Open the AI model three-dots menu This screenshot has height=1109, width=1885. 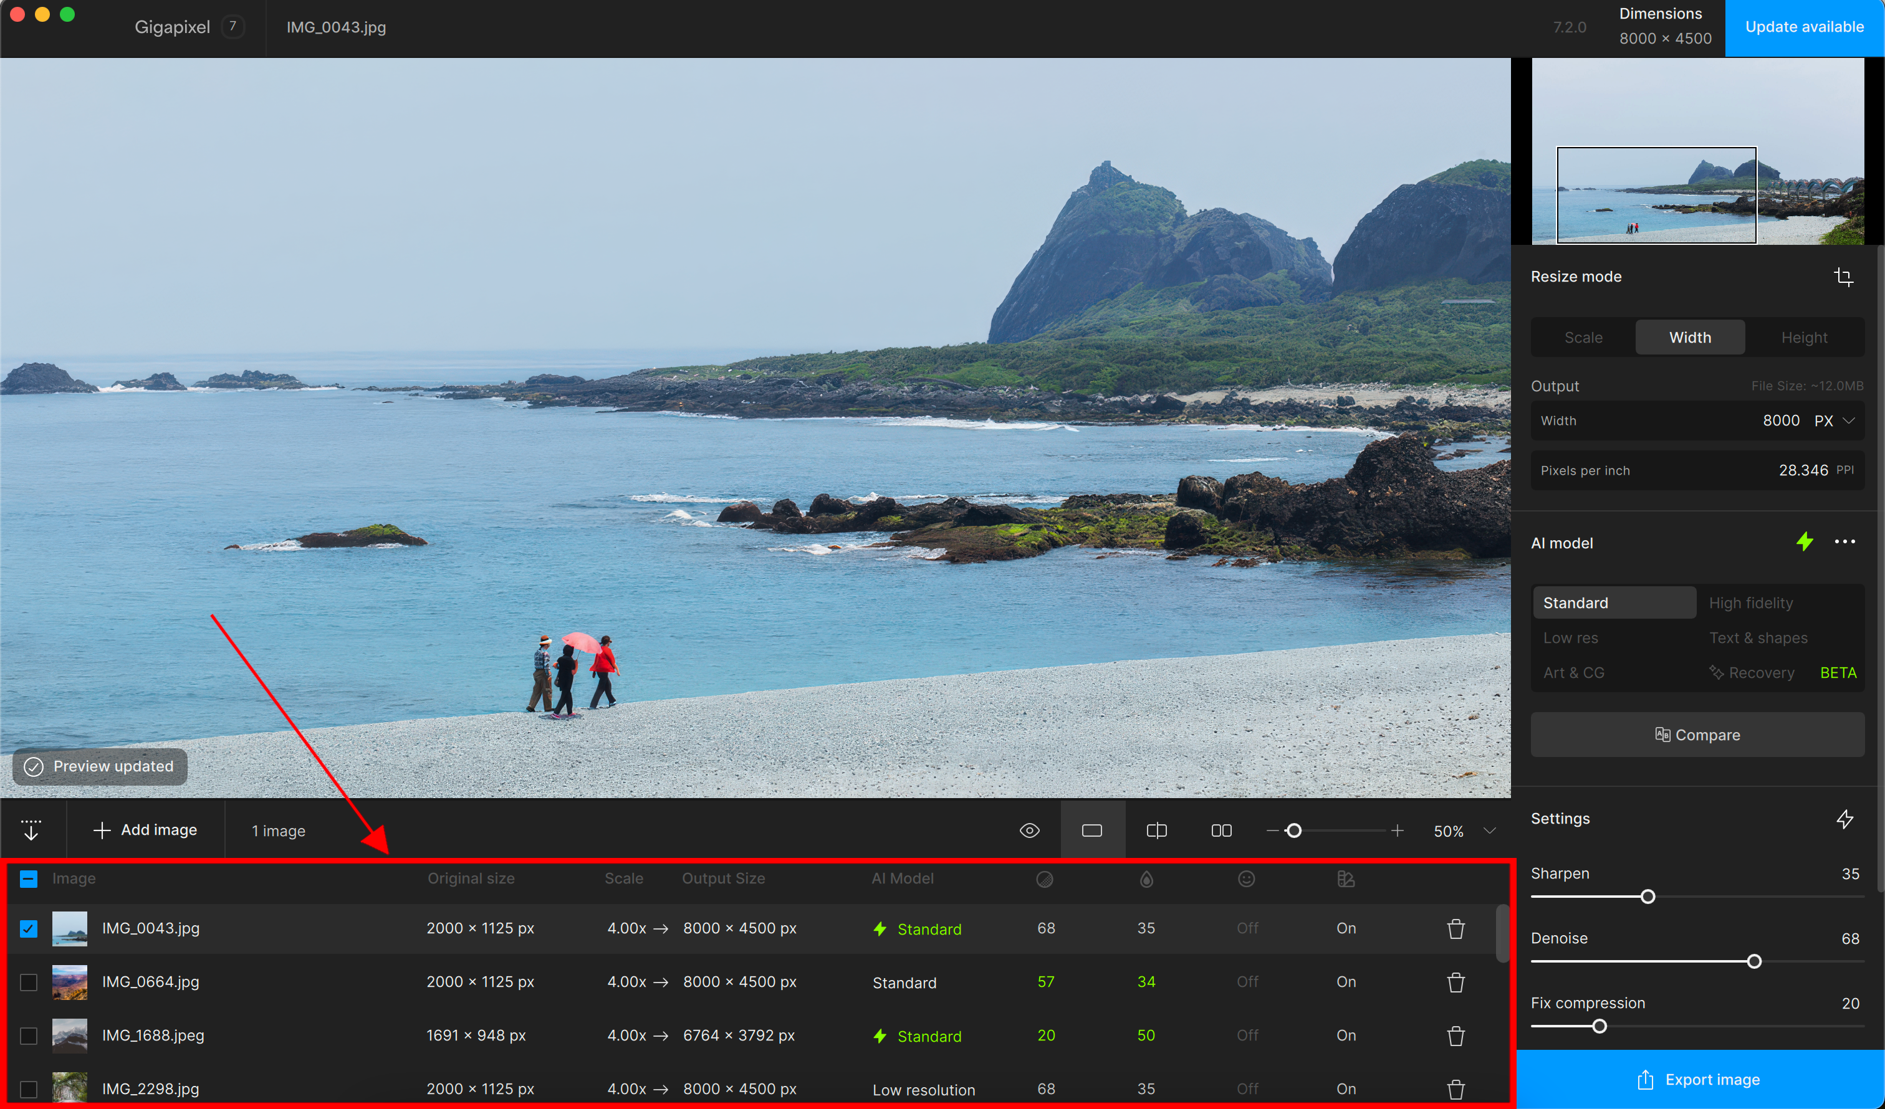pos(1844,541)
